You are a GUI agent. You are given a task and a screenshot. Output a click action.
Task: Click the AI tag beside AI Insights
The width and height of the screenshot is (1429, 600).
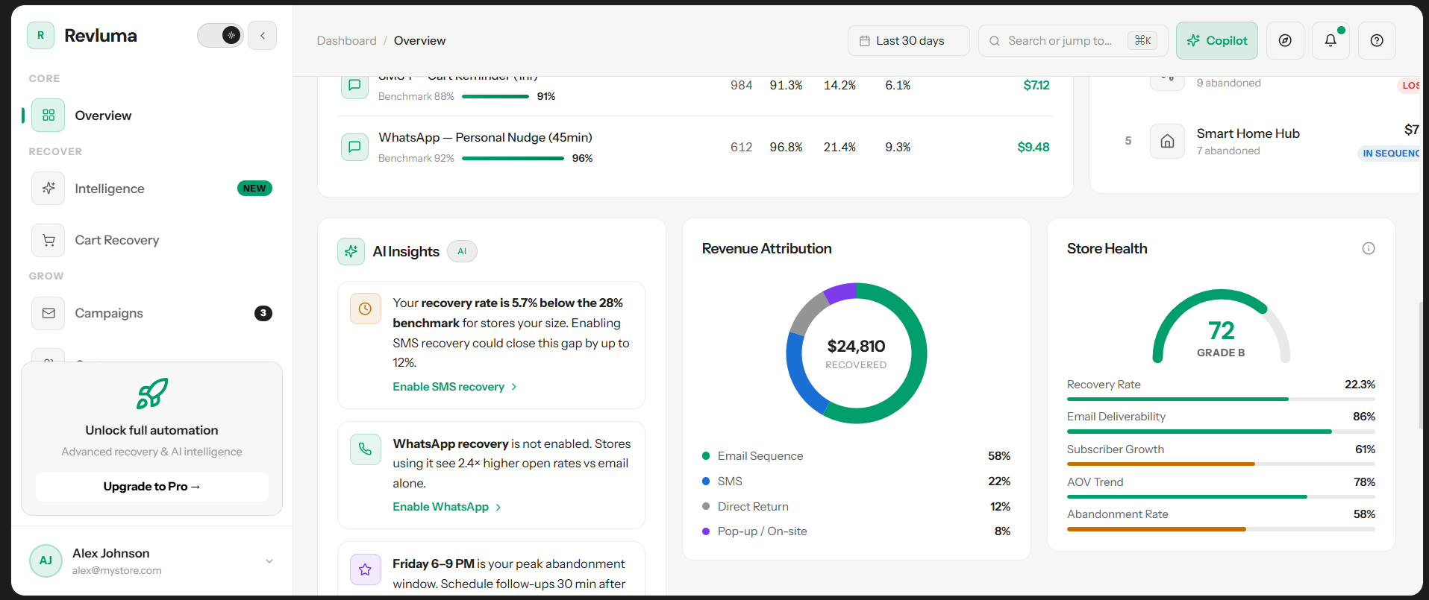click(x=462, y=252)
